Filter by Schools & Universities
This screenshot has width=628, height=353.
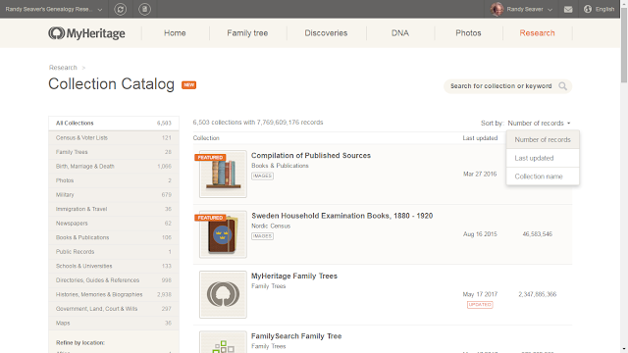114,266
